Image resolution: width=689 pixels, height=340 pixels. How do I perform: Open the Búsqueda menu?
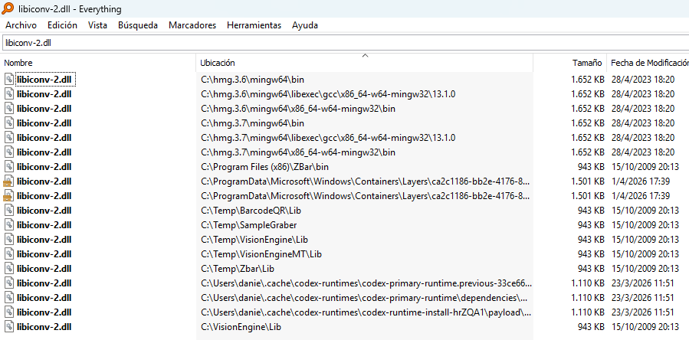(137, 25)
